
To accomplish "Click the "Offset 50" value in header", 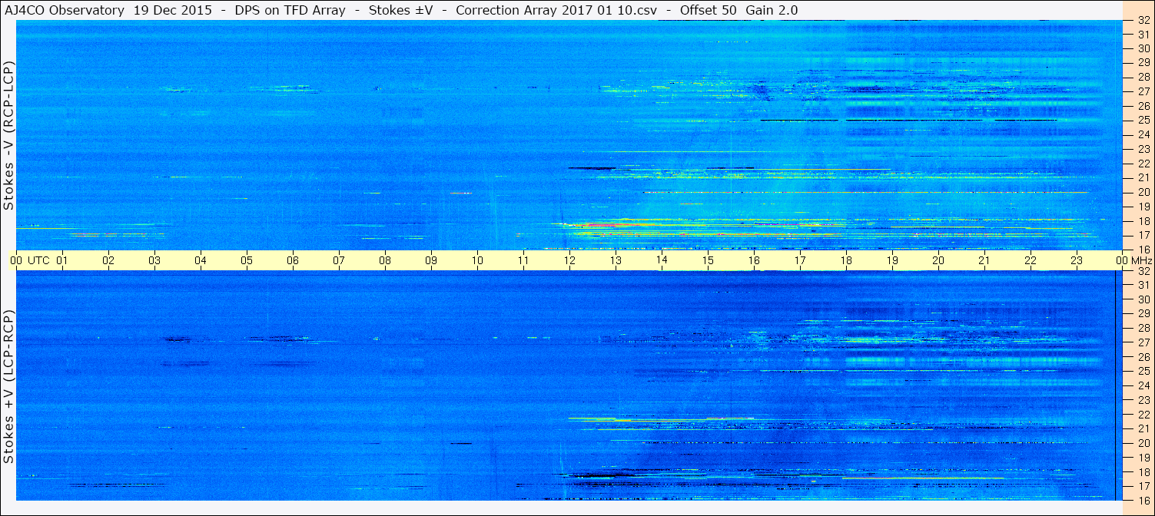I will point(708,10).
